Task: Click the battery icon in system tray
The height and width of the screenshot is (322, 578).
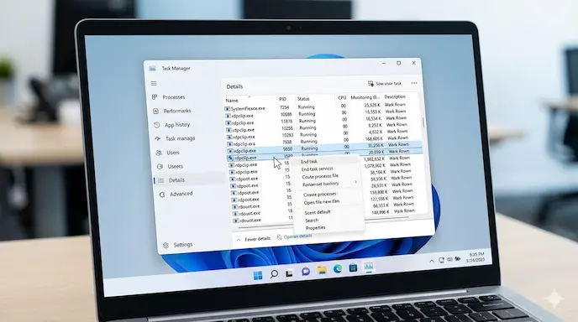Action: tap(458, 259)
